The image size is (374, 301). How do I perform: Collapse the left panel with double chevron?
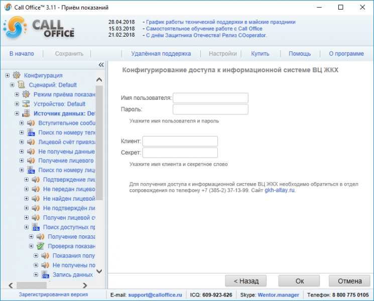click(101, 65)
